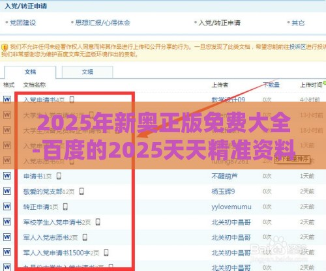Open the 思想汇报/心得体会 category

click(x=102, y=23)
